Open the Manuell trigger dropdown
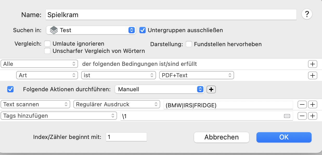Image resolution: width=322 pixels, height=155 pixels. [160, 89]
